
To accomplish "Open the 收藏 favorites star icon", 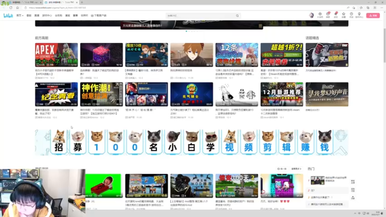I will pos(344,15).
